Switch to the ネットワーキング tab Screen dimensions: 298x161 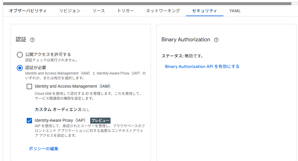click(163, 11)
